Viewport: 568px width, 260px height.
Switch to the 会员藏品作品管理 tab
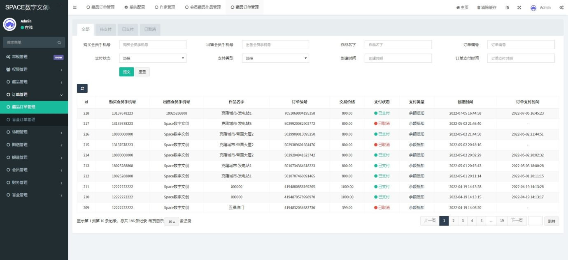203,7
